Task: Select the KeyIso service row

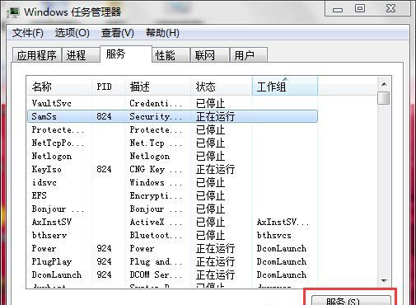Action: coord(172,169)
